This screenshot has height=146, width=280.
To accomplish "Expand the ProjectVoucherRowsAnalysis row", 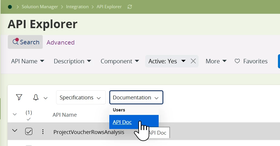I will pos(15,130).
